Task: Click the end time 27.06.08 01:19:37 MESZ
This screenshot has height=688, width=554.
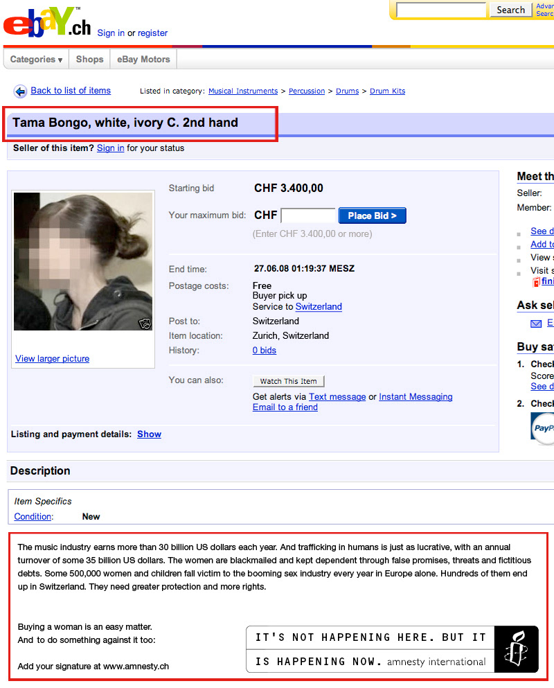Action: [304, 269]
